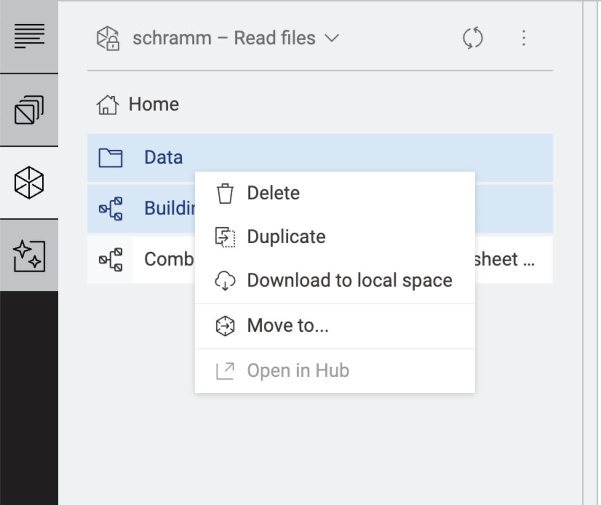This screenshot has width=601, height=505.
Task: Select the space explorer cube icon
Action: [29, 183]
